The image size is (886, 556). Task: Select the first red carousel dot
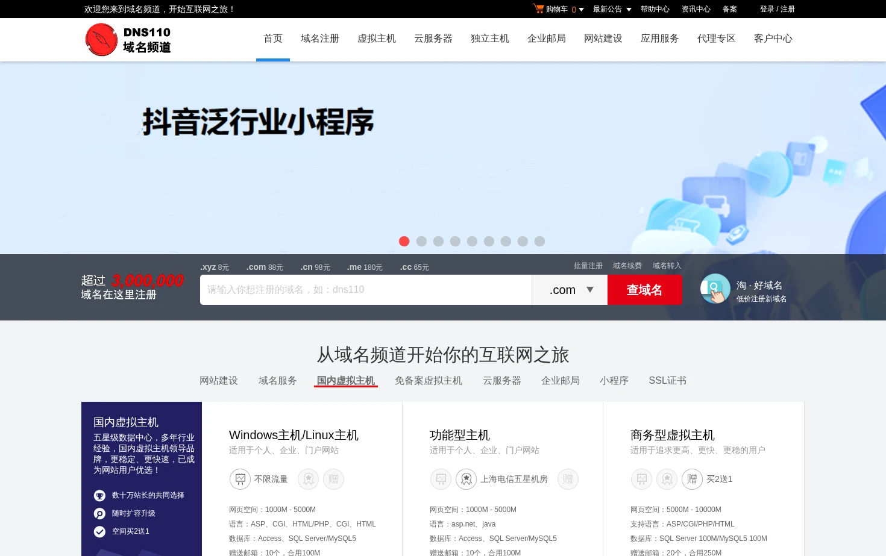coord(404,242)
